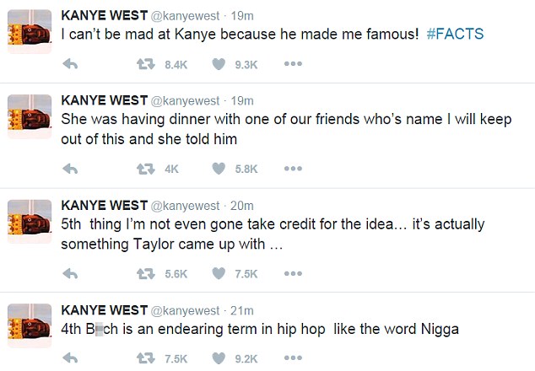
Task: Reply to the "having dinner" tweet
Action: [x=72, y=169]
